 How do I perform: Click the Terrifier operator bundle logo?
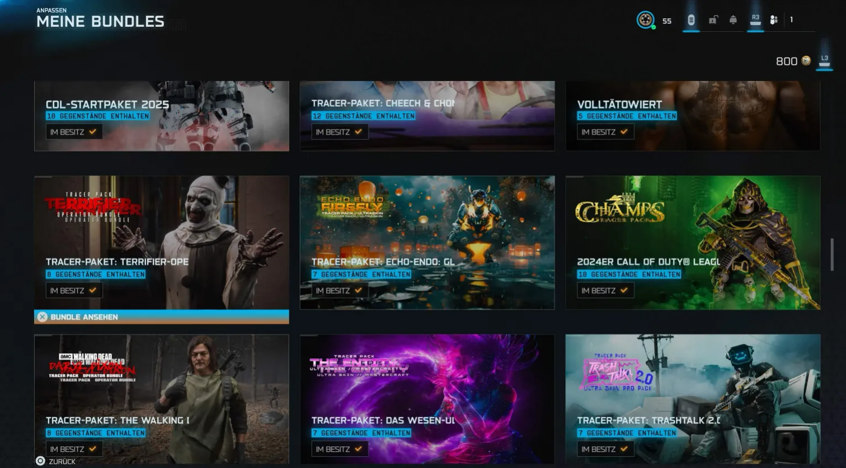93,207
